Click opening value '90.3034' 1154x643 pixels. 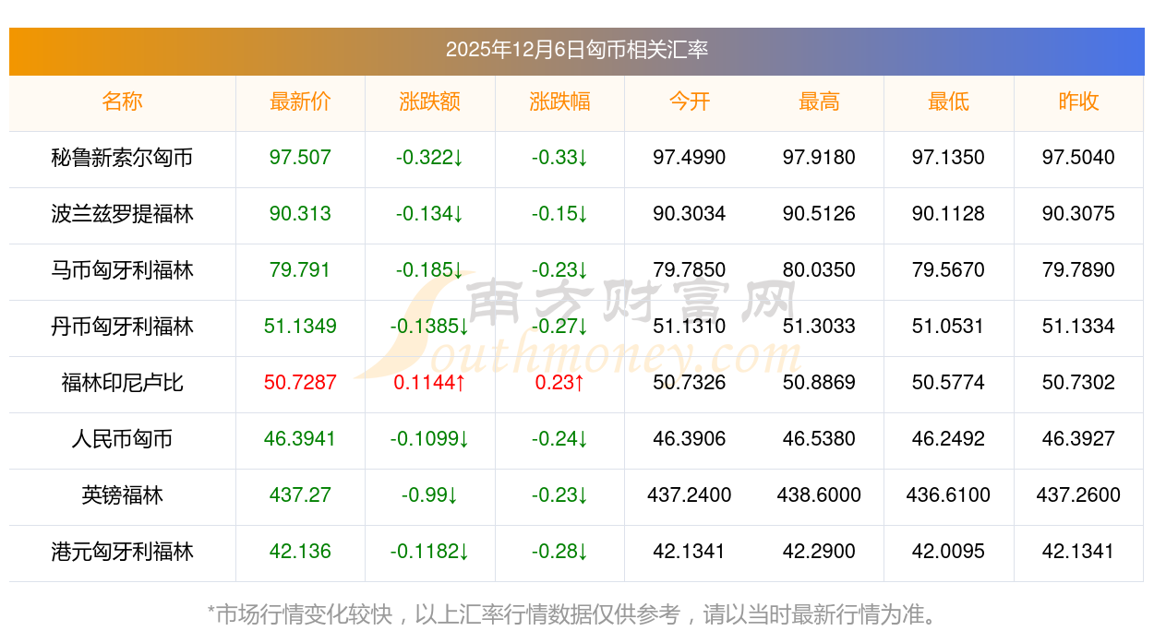pyautogui.click(x=690, y=214)
